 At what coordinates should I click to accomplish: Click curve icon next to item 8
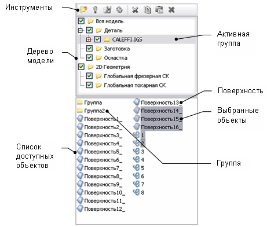click(x=136, y=192)
